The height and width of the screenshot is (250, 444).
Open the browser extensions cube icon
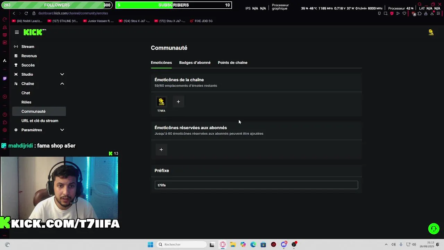419,14
